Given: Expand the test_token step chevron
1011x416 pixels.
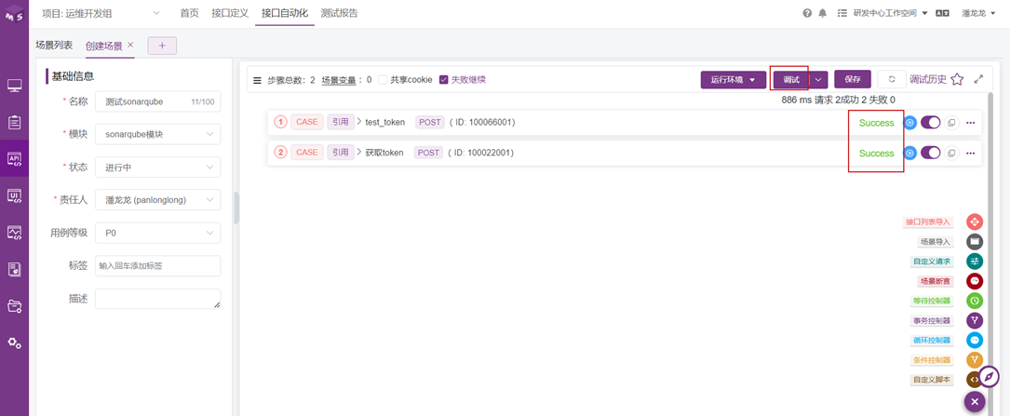Looking at the screenshot, I should point(359,122).
